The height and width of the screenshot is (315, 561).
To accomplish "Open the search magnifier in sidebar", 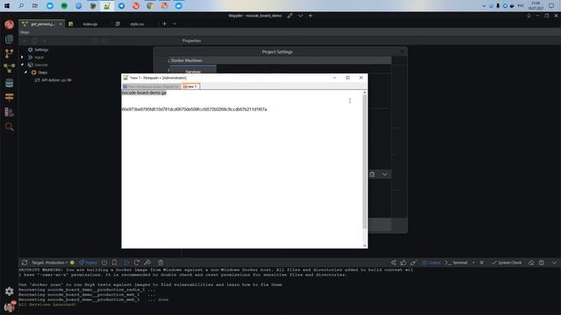I will point(10,126).
